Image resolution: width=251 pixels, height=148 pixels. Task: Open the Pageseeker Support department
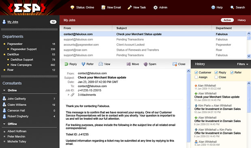tap(24, 49)
